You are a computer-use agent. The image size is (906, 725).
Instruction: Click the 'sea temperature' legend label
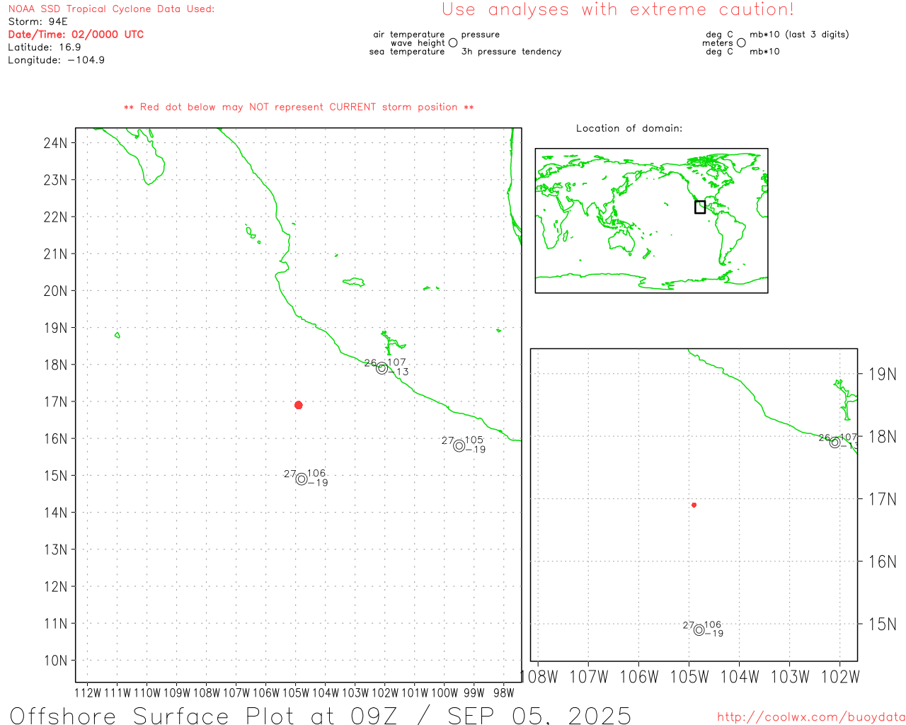[407, 52]
